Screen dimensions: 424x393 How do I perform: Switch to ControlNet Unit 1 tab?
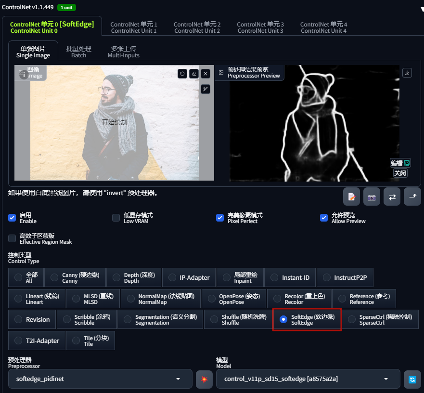tap(134, 27)
